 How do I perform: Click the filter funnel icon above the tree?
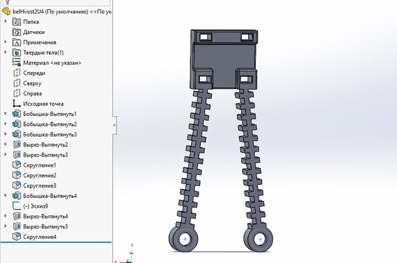click(6, 2)
